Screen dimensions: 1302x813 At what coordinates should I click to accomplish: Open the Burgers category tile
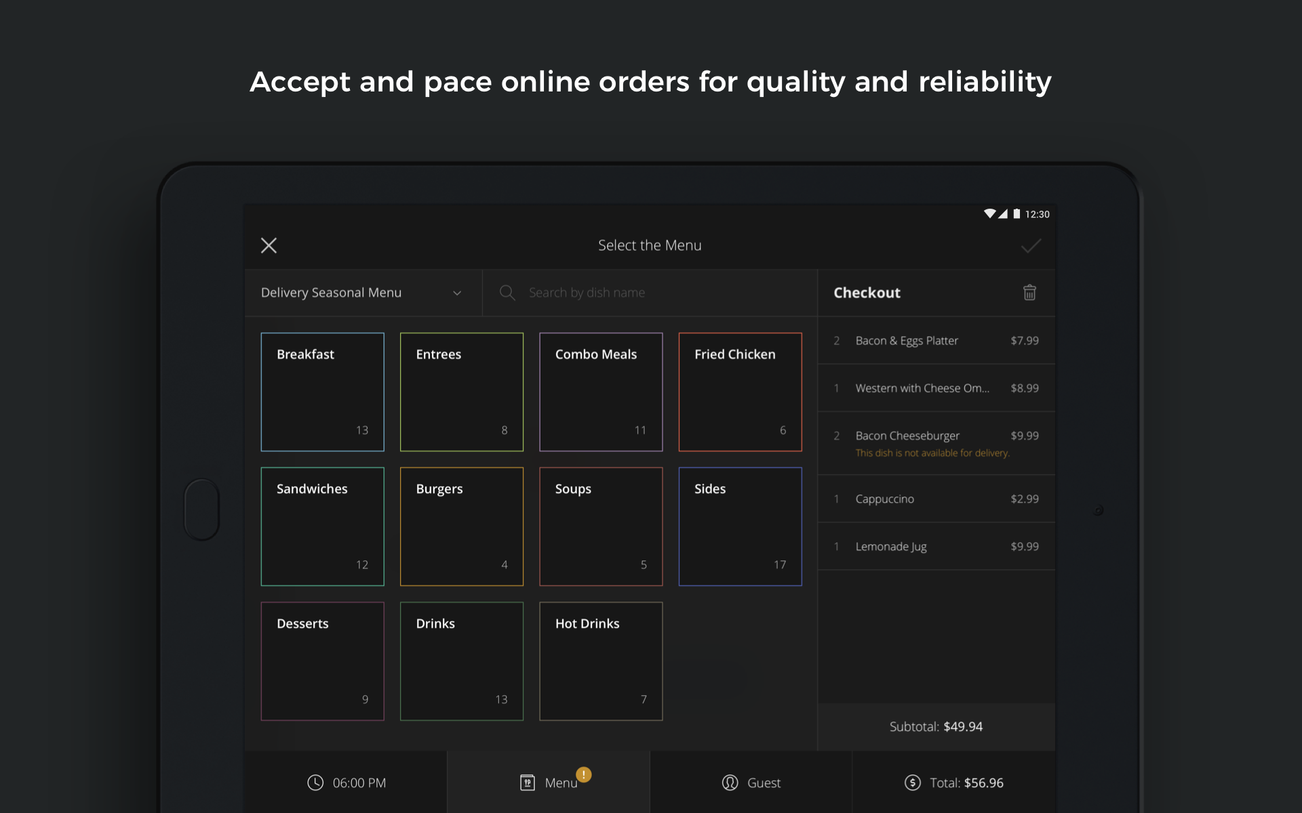(x=462, y=526)
